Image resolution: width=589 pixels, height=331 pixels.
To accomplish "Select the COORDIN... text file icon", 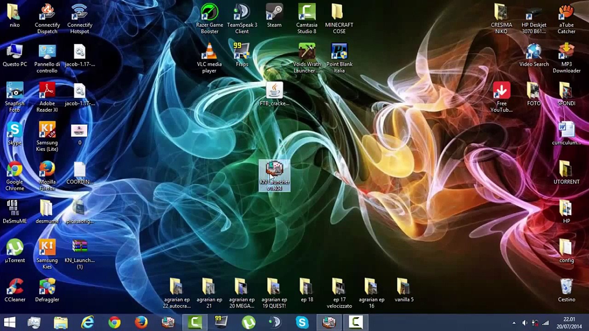I will point(80,173).
